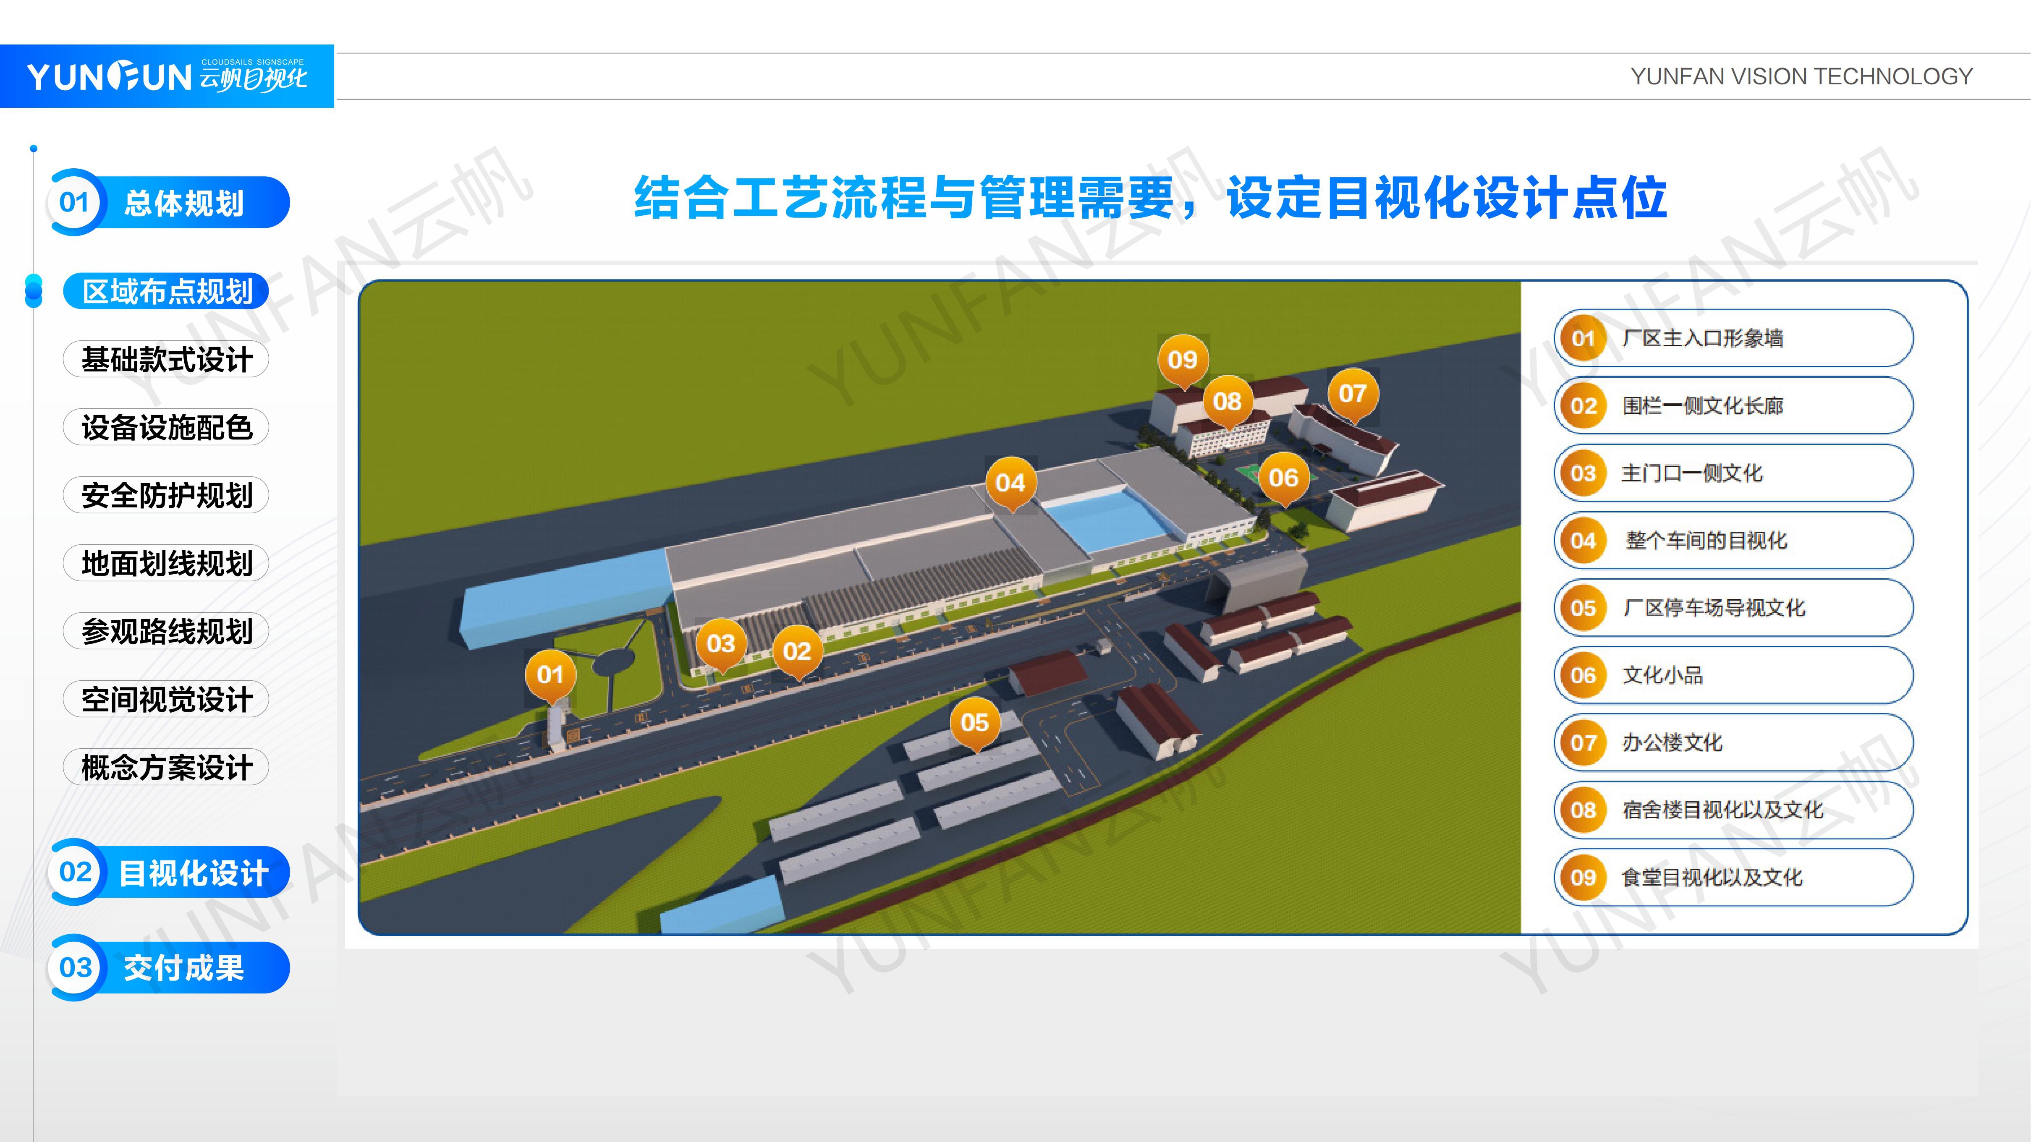Open the 目视化设计 section 02

pyautogui.click(x=169, y=873)
